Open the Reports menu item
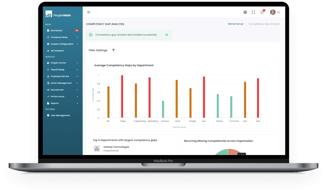327x190 pixels. [x=54, y=103]
